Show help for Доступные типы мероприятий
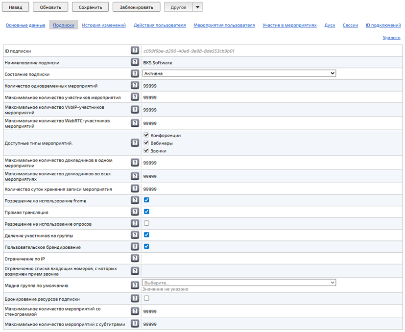Image resolution: width=405 pixels, height=332 pixels. coord(135,143)
